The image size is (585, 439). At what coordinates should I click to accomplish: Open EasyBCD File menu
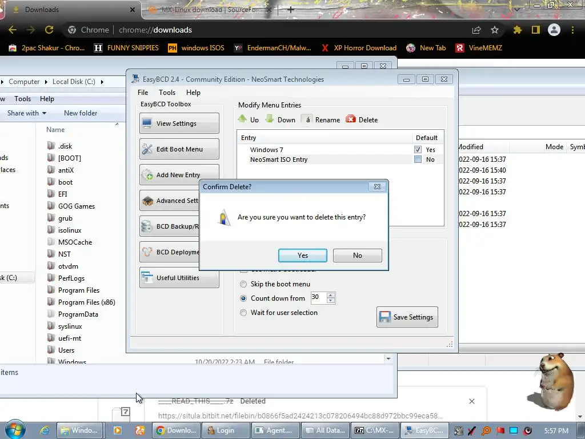point(143,93)
